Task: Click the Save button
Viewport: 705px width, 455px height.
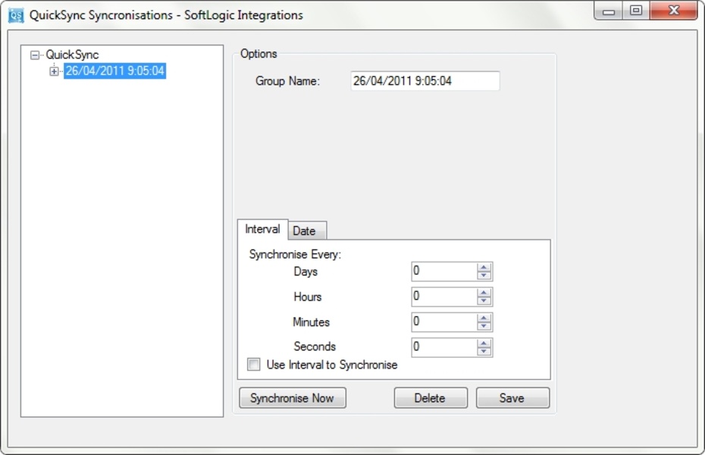Action: coord(512,398)
